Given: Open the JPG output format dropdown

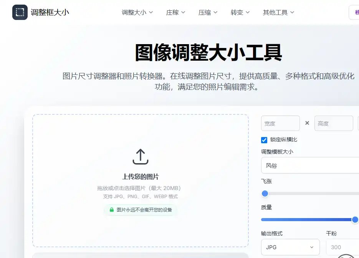Looking at the screenshot, I should tap(290, 247).
